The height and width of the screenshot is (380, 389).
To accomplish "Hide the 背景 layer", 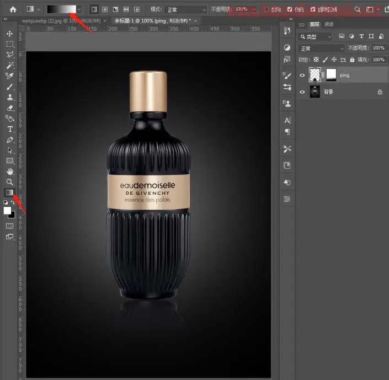I will click(302, 92).
